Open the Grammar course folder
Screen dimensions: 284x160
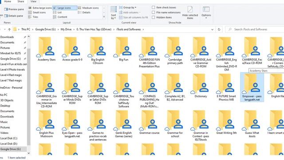coord(149,122)
